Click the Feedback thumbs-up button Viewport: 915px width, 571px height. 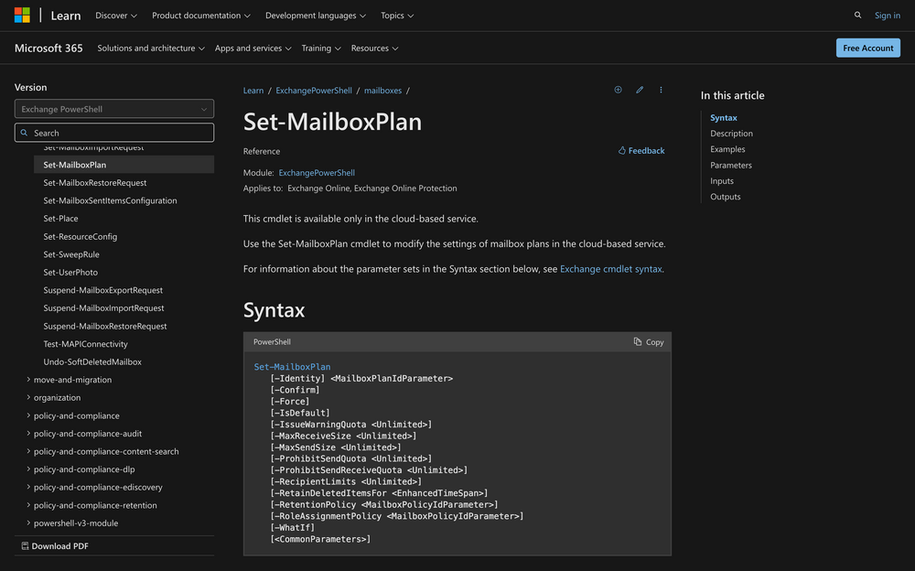pyautogui.click(x=641, y=151)
